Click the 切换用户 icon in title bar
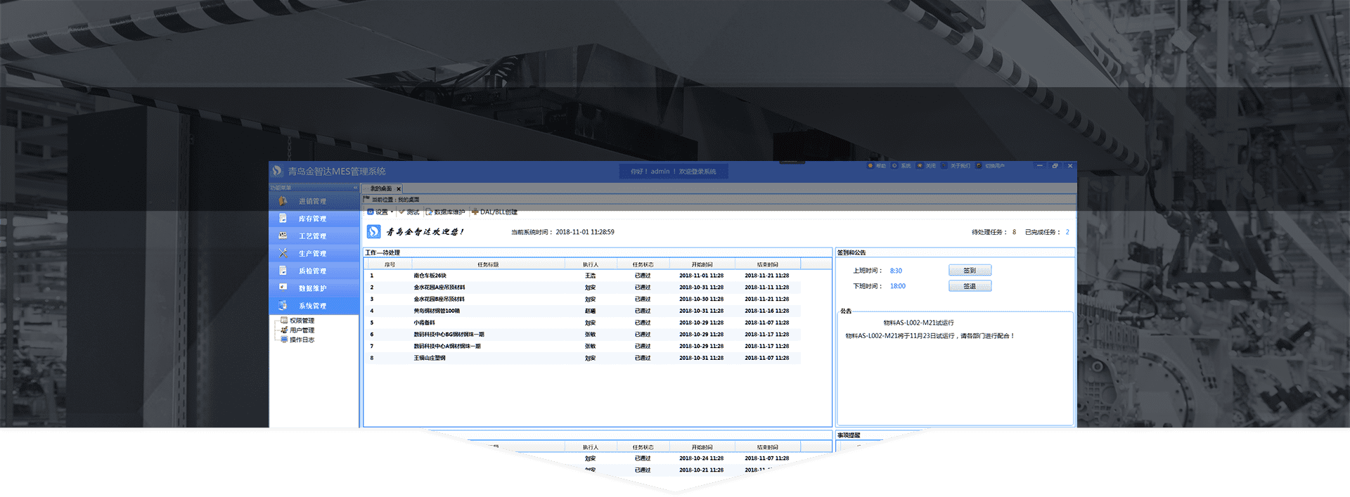This screenshot has width=1350, height=497. click(979, 166)
